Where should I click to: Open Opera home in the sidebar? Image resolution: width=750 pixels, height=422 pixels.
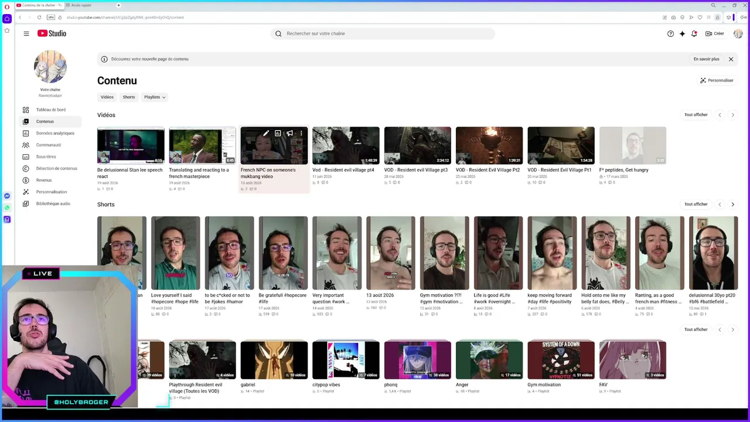coord(7,19)
